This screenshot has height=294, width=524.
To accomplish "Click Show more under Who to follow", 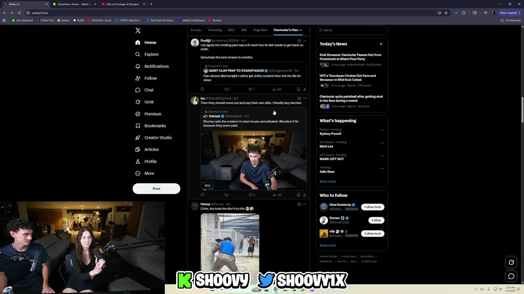I will pyautogui.click(x=327, y=245).
